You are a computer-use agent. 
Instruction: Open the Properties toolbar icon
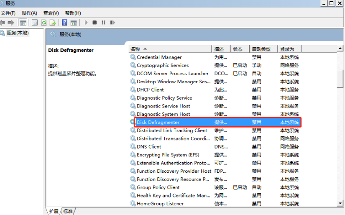(x=35, y=23)
